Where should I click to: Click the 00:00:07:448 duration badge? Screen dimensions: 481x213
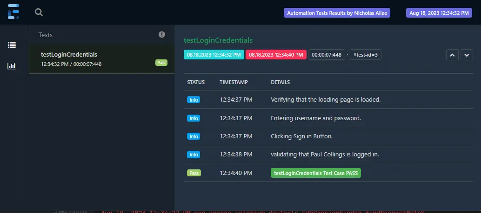tap(327, 55)
